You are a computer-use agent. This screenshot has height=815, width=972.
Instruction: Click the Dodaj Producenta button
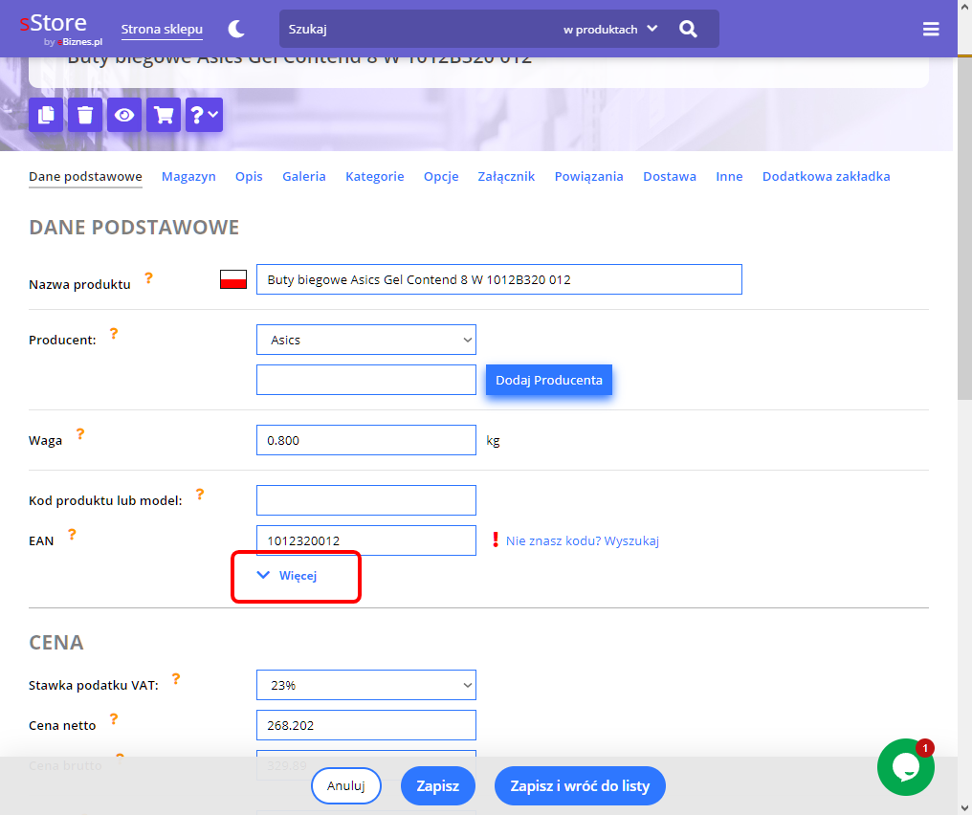pos(548,380)
